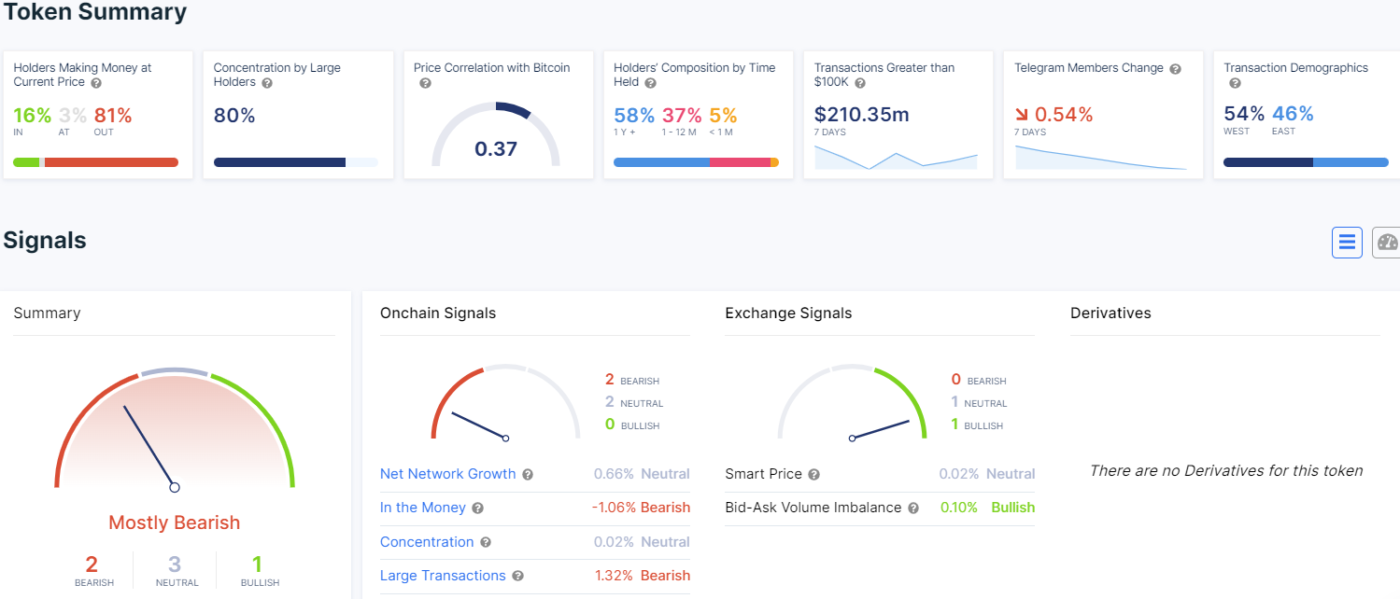Click help icon under Transaction Demographics

pos(1235,83)
